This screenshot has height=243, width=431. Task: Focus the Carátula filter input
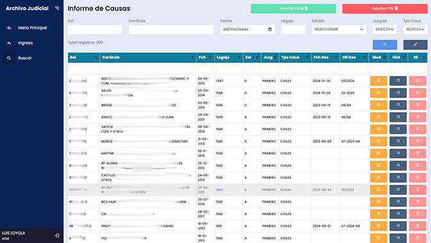pyautogui.click(x=171, y=29)
